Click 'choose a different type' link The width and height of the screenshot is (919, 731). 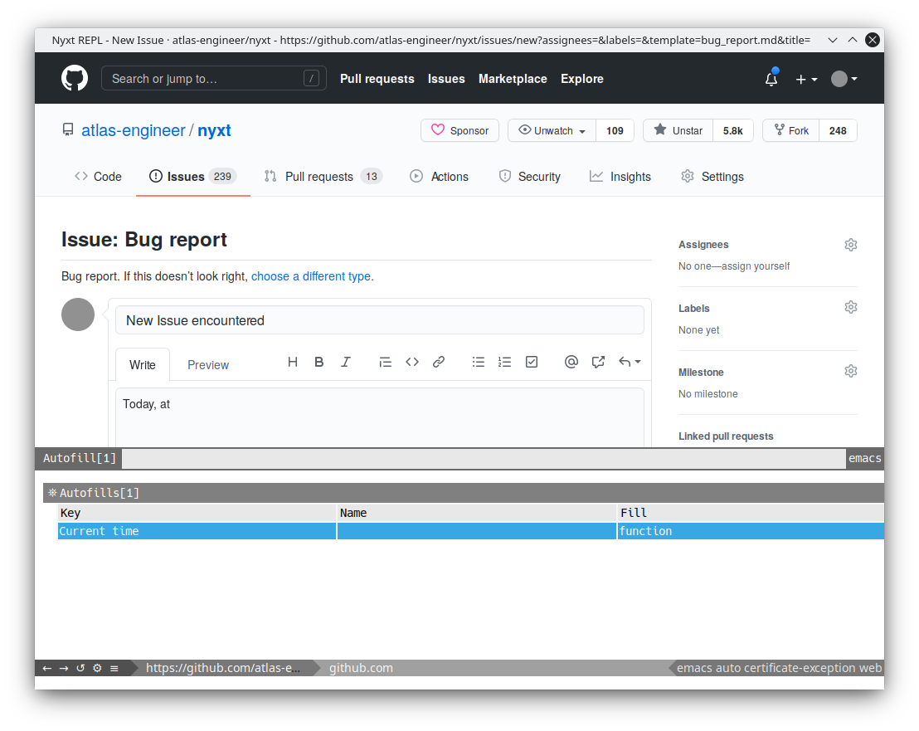tap(313, 276)
